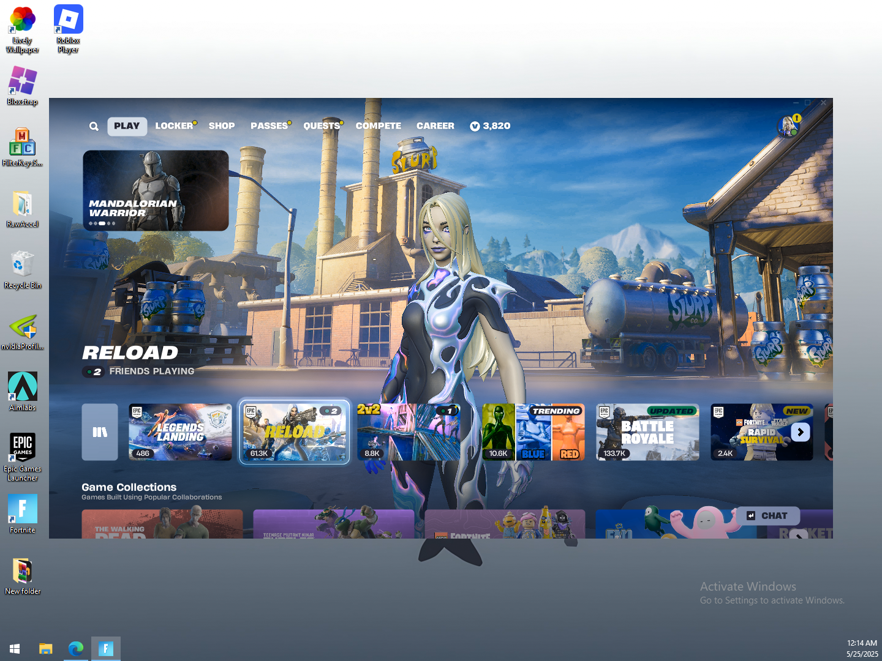Open the CAREER tab
Viewport: 882px width, 661px height.
435,126
